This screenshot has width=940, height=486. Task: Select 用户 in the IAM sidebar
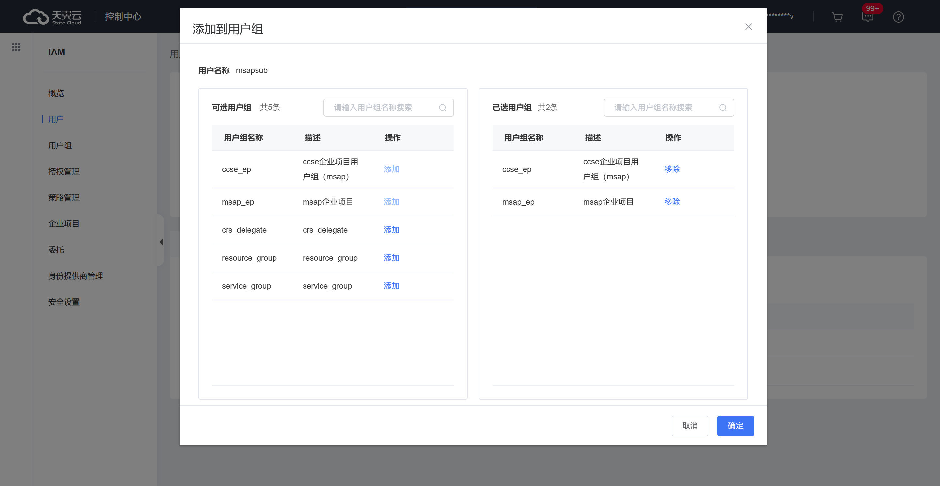(x=56, y=119)
